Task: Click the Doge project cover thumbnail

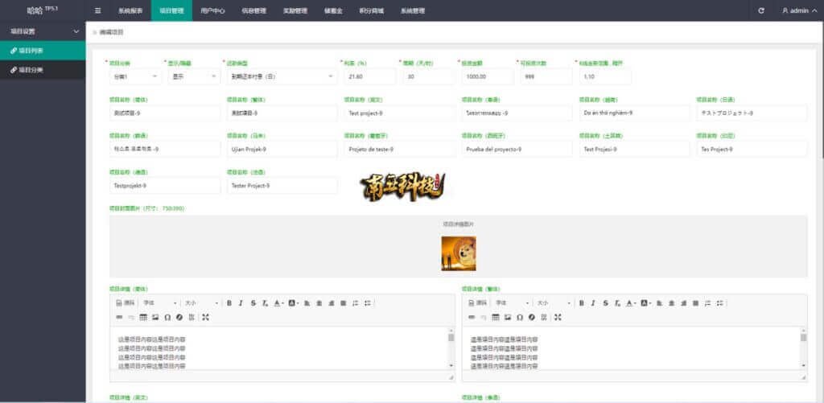Action: tap(458, 253)
